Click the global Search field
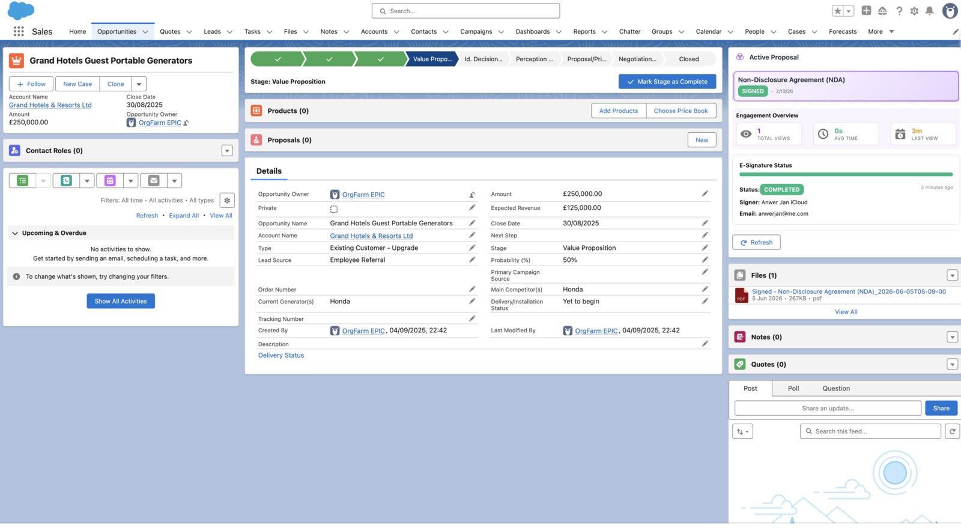 click(465, 11)
